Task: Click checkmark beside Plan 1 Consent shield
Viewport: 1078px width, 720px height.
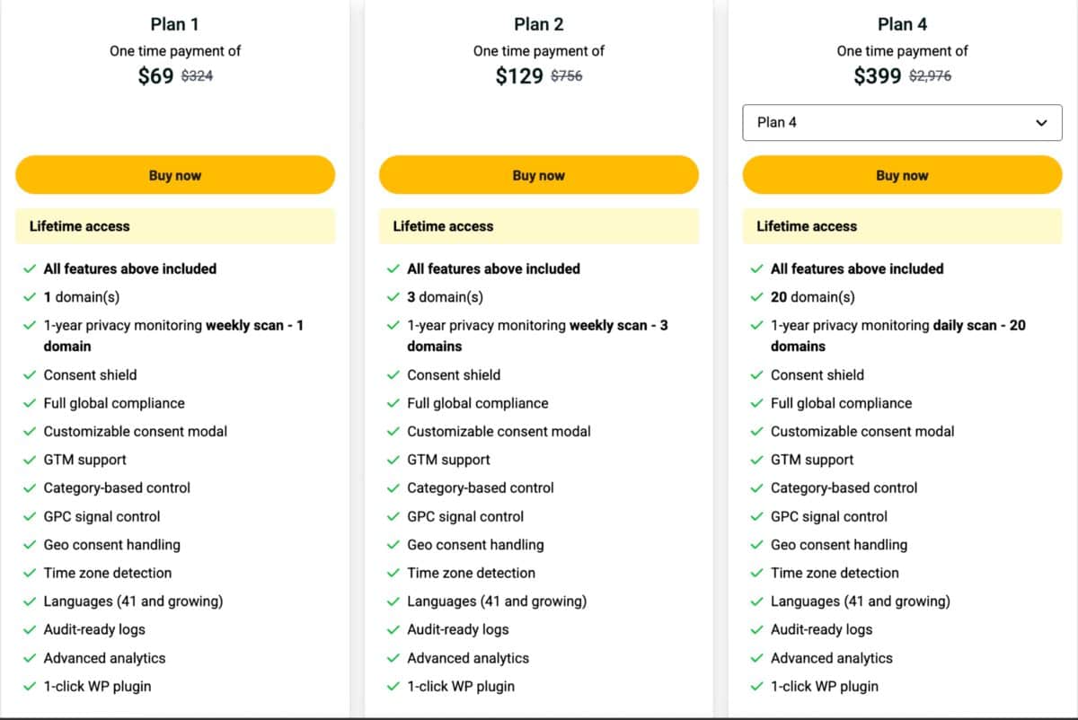Action: click(31, 375)
